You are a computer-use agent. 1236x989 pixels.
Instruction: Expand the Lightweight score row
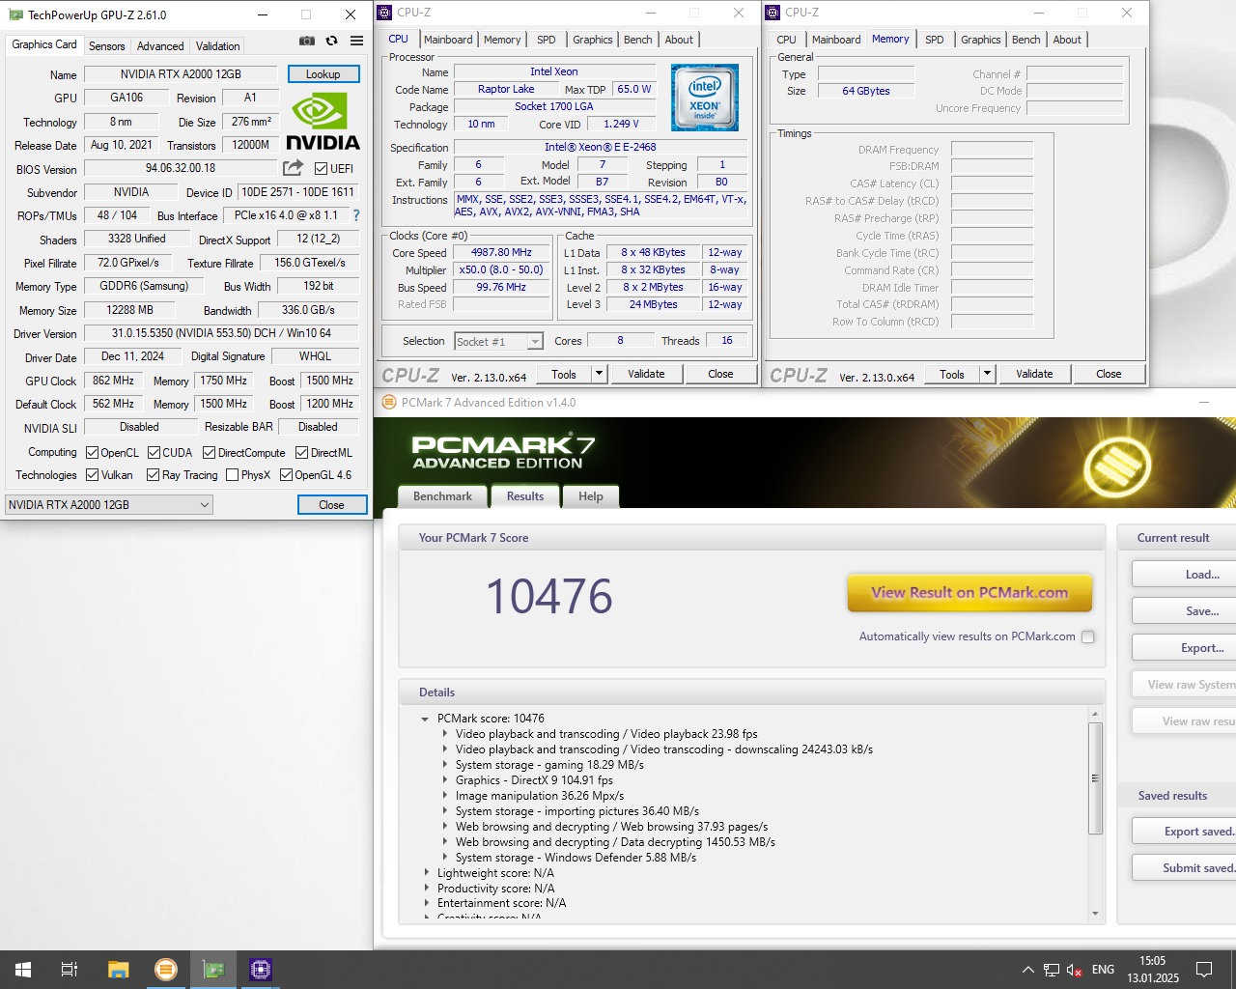click(426, 873)
